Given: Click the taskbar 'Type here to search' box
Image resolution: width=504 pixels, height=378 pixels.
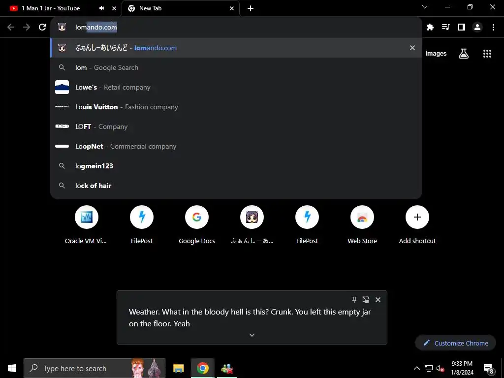Looking at the screenshot, I should click(94, 368).
